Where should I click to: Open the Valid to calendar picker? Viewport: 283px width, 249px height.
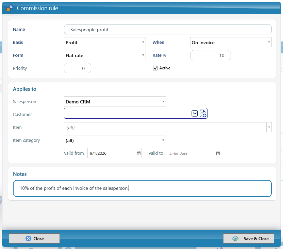point(218,153)
